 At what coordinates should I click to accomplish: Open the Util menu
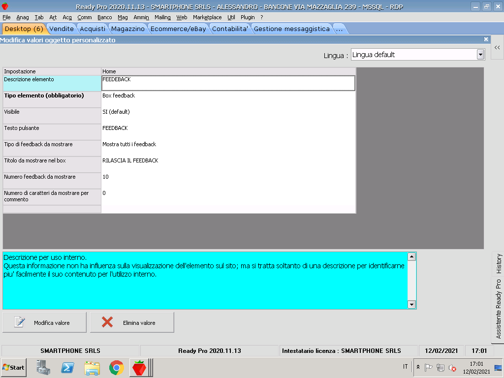click(x=231, y=17)
